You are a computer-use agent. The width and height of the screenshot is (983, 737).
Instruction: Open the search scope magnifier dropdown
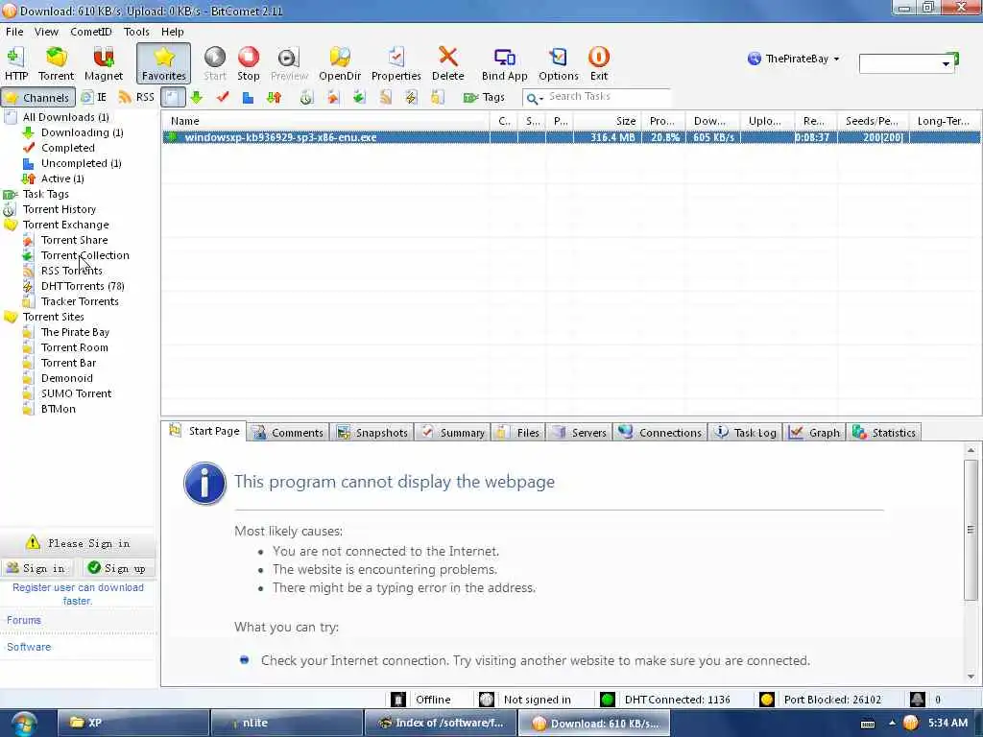(534, 98)
